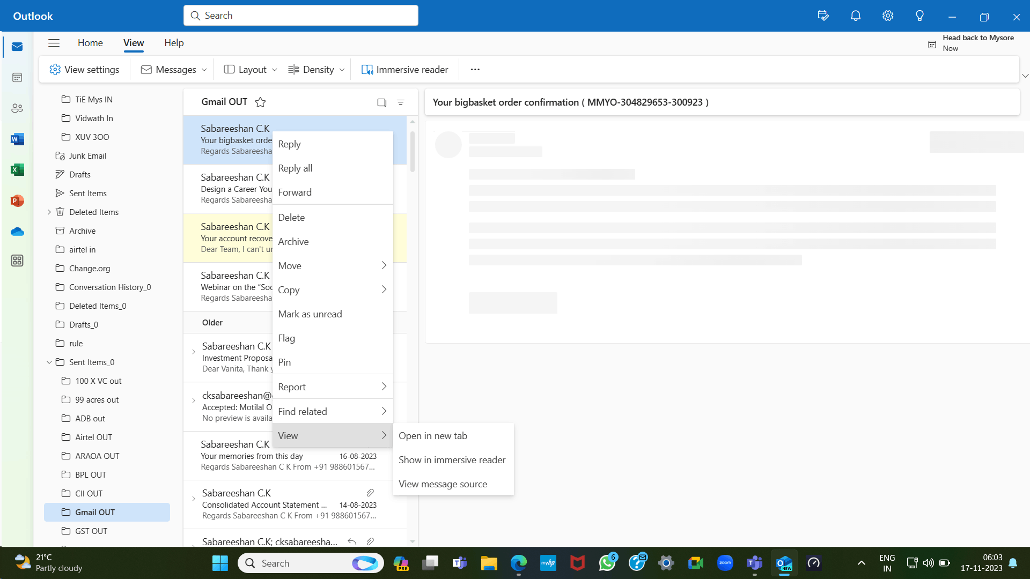Image resolution: width=1030 pixels, height=579 pixels.
Task: Open the Messages dropdown in the ribbon
Action: tap(172, 69)
